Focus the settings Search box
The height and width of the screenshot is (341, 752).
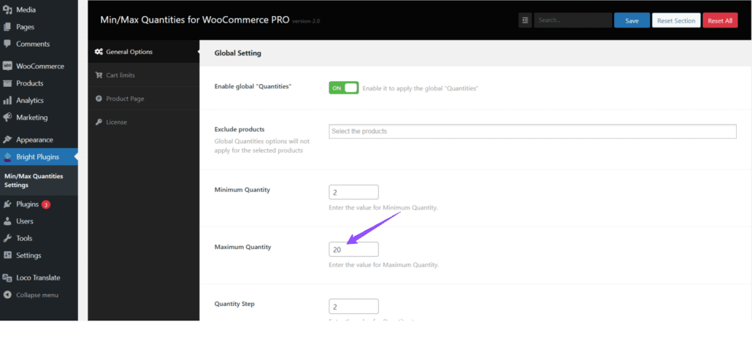pos(572,20)
